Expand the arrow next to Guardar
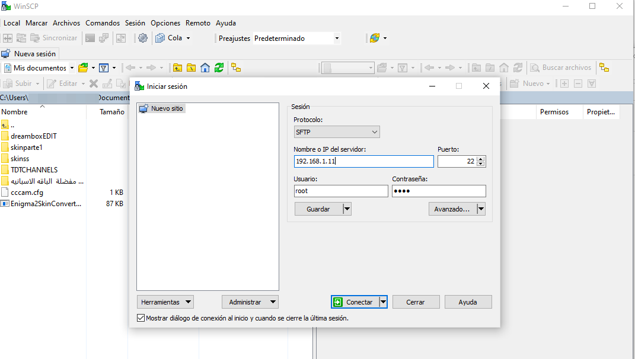635x359 pixels. (x=347, y=209)
